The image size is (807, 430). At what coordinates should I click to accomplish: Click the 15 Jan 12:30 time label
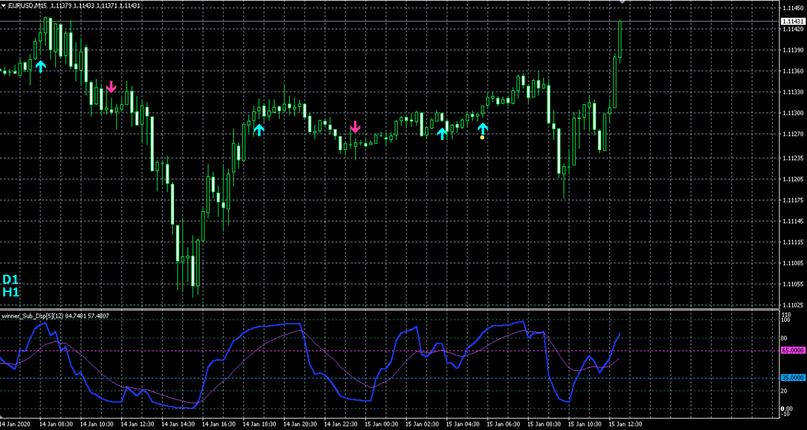tap(626, 425)
